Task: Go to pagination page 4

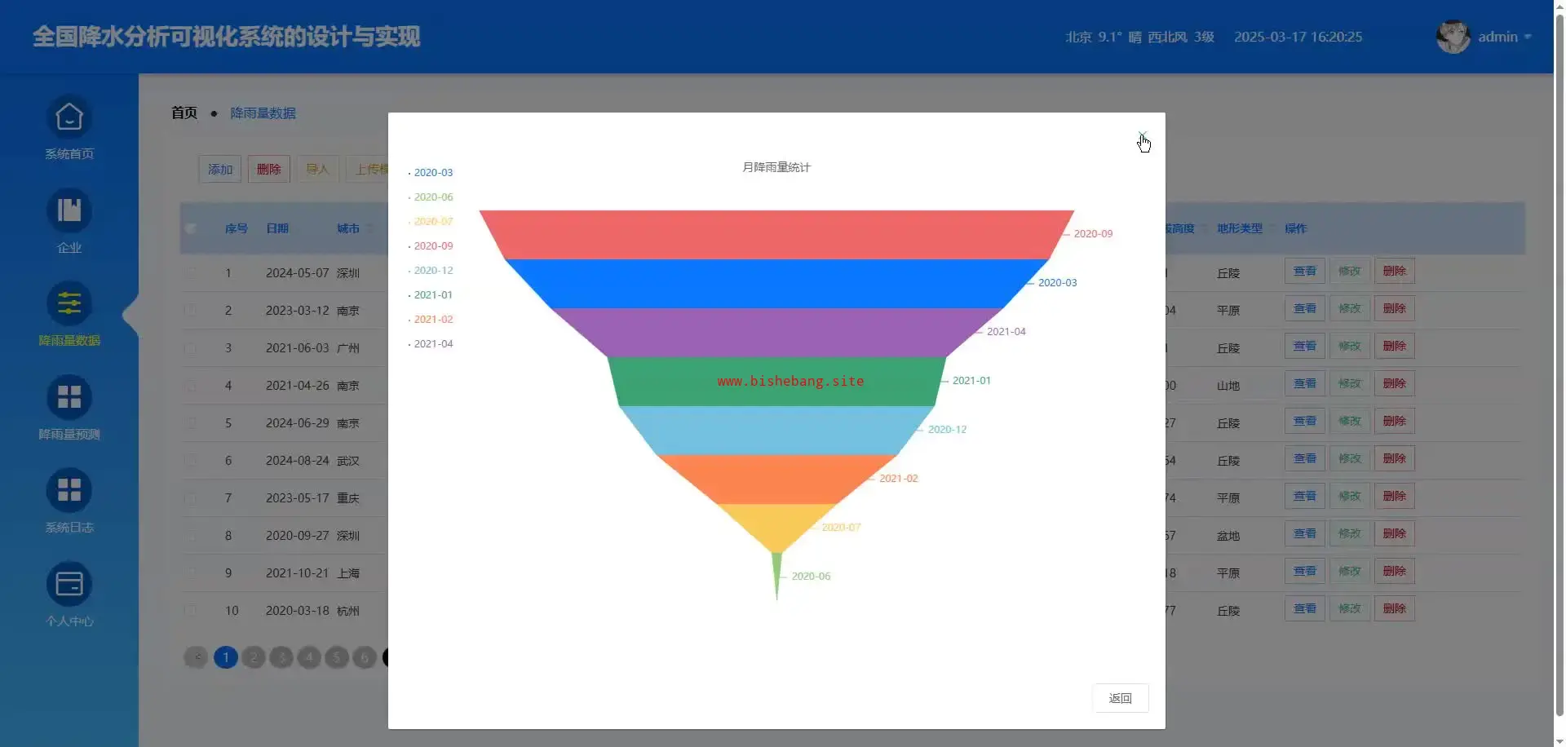Action: (x=309, y=657)
